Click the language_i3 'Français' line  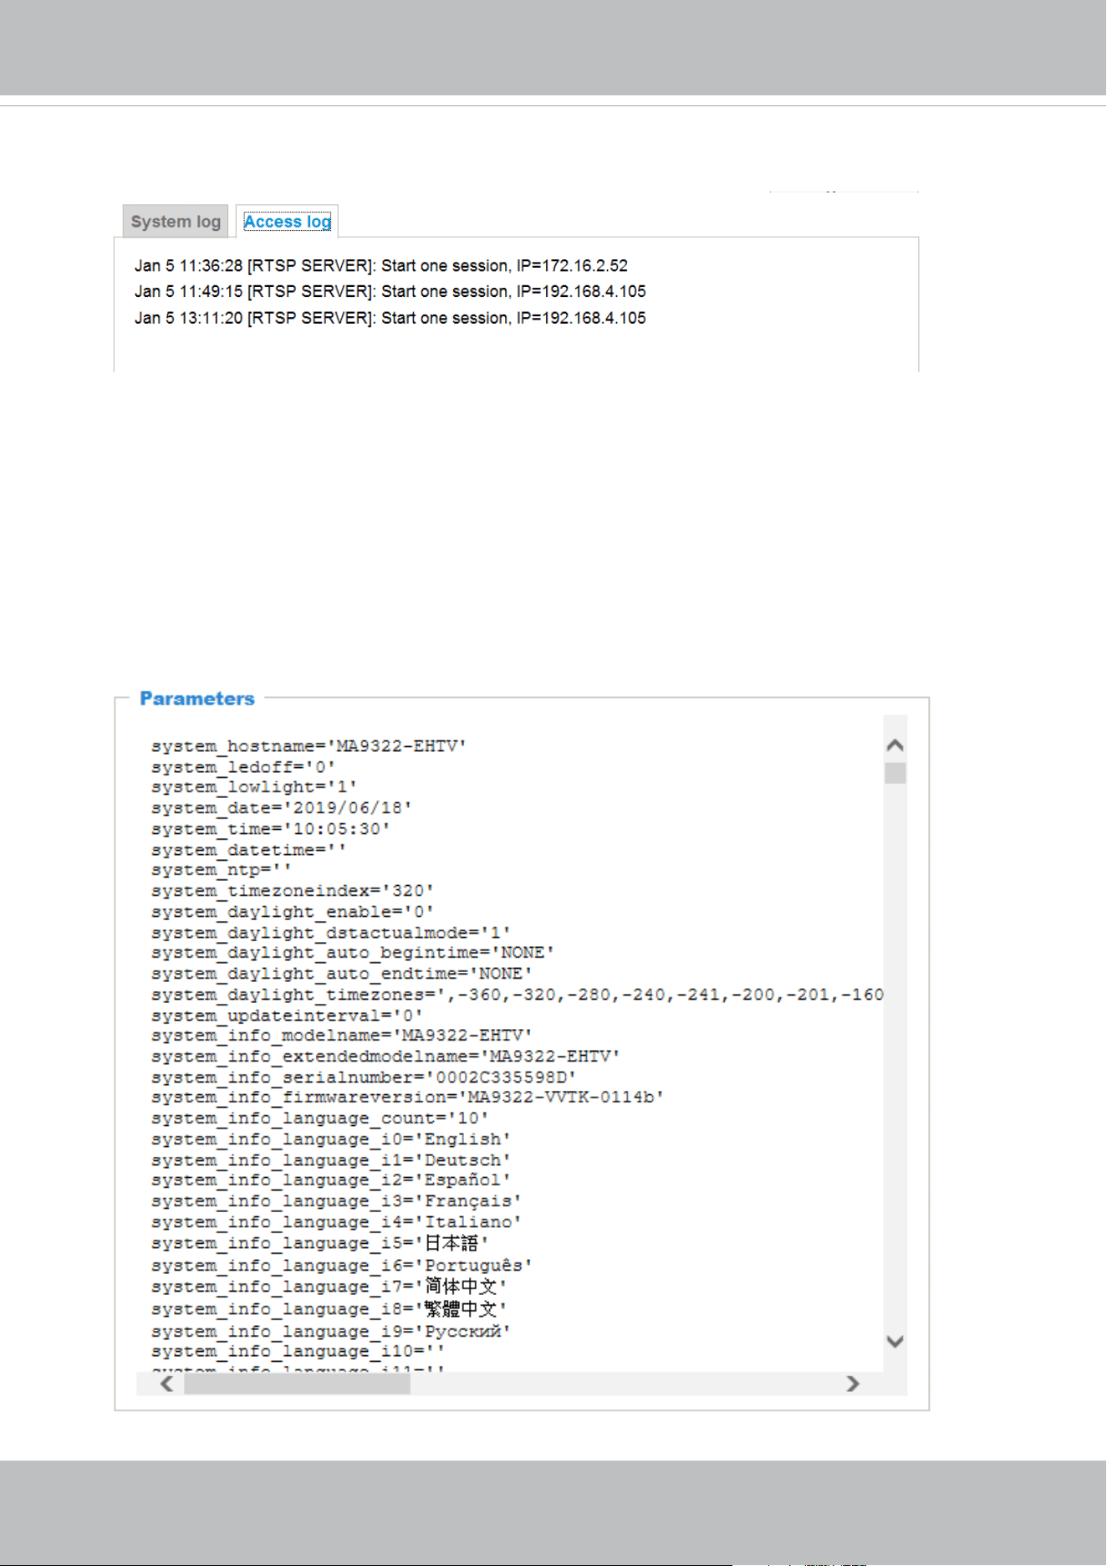[x=336, y=1201]
